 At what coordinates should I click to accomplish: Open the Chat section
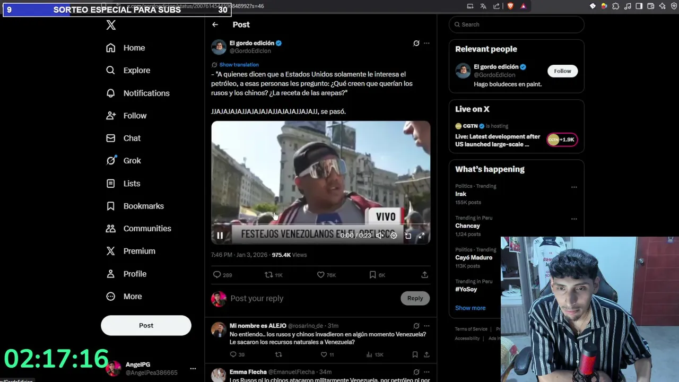tap(123, 138)
